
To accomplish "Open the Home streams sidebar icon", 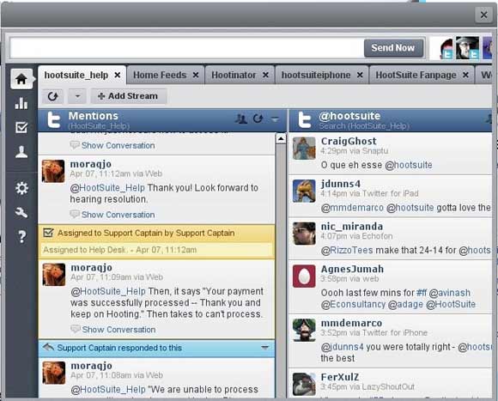I will point(21,79).
